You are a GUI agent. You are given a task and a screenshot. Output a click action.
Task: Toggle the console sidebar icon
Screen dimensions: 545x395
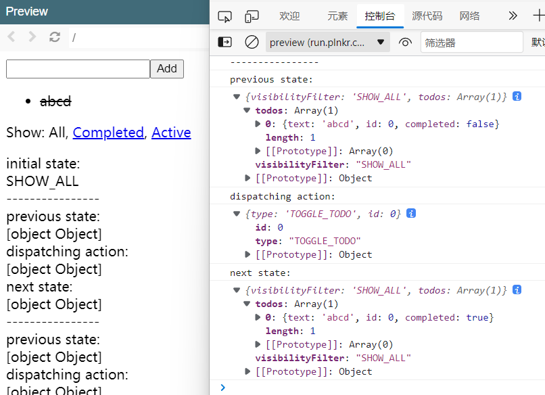224,43
